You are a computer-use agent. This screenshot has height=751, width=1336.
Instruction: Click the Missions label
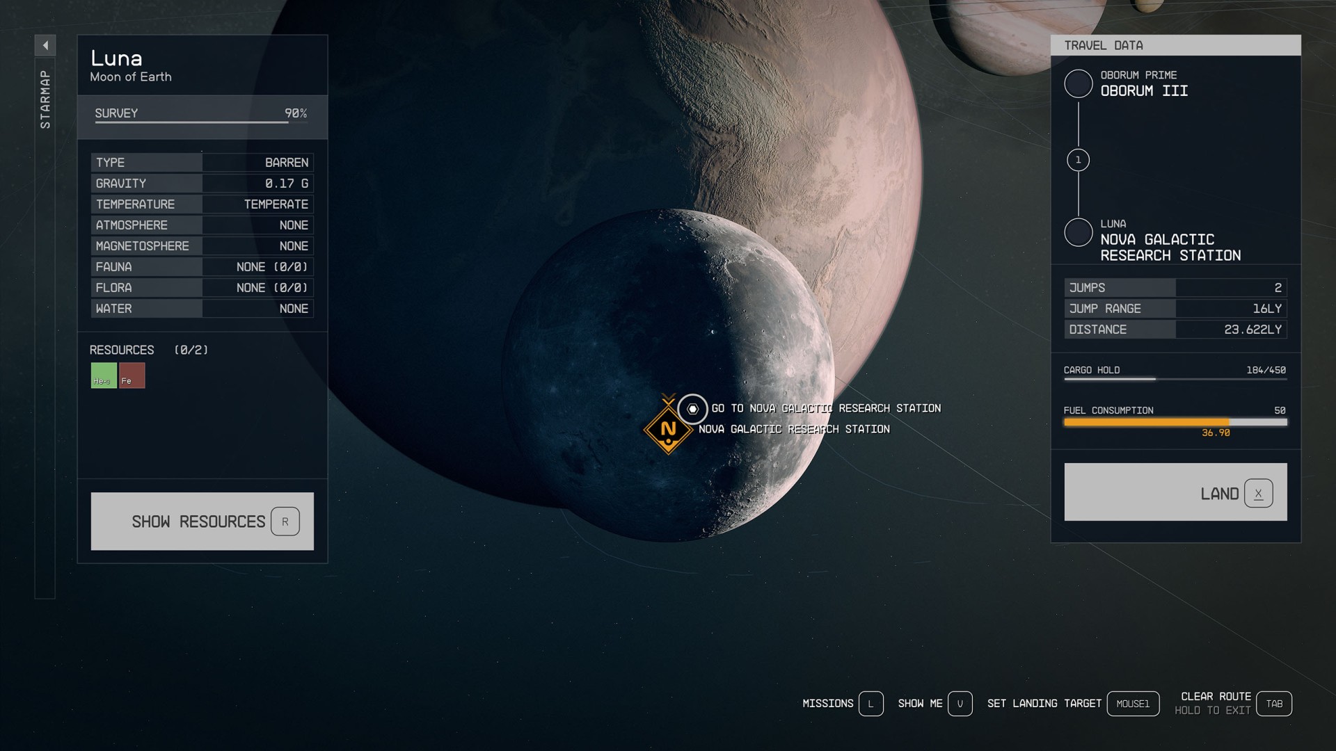[827, 704]
